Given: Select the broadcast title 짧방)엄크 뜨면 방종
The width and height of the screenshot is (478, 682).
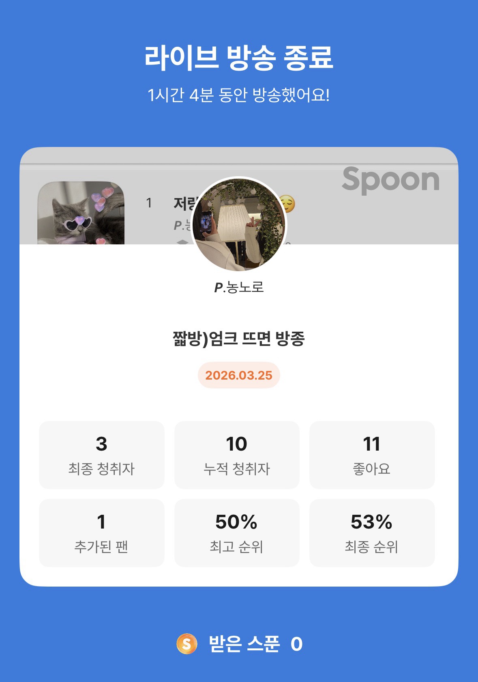Looking at the screenshot, I should point(239,339).
